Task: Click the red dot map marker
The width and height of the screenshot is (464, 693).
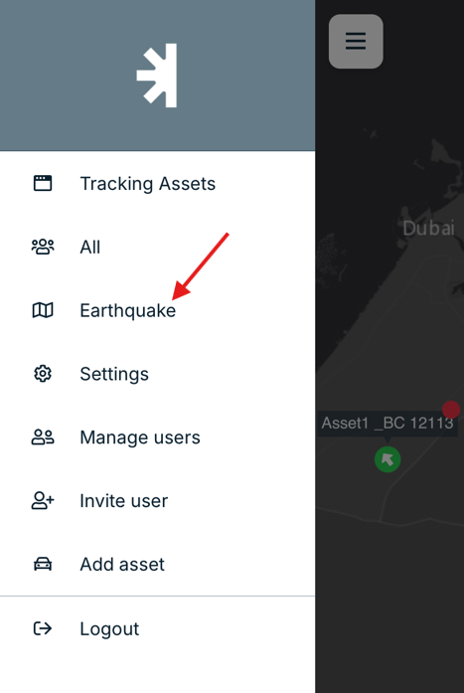Action: tap(451, 410)
